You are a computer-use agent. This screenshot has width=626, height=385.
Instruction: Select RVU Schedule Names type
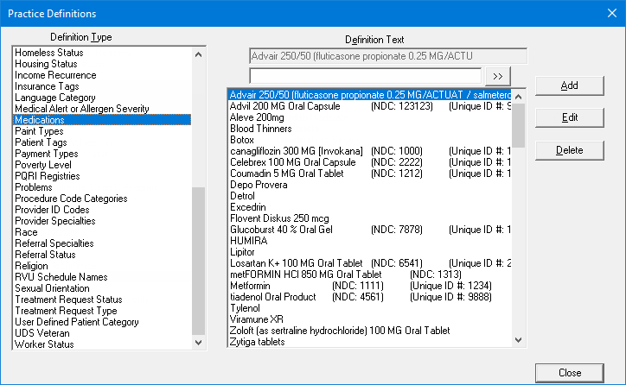(x=102, y=277)
